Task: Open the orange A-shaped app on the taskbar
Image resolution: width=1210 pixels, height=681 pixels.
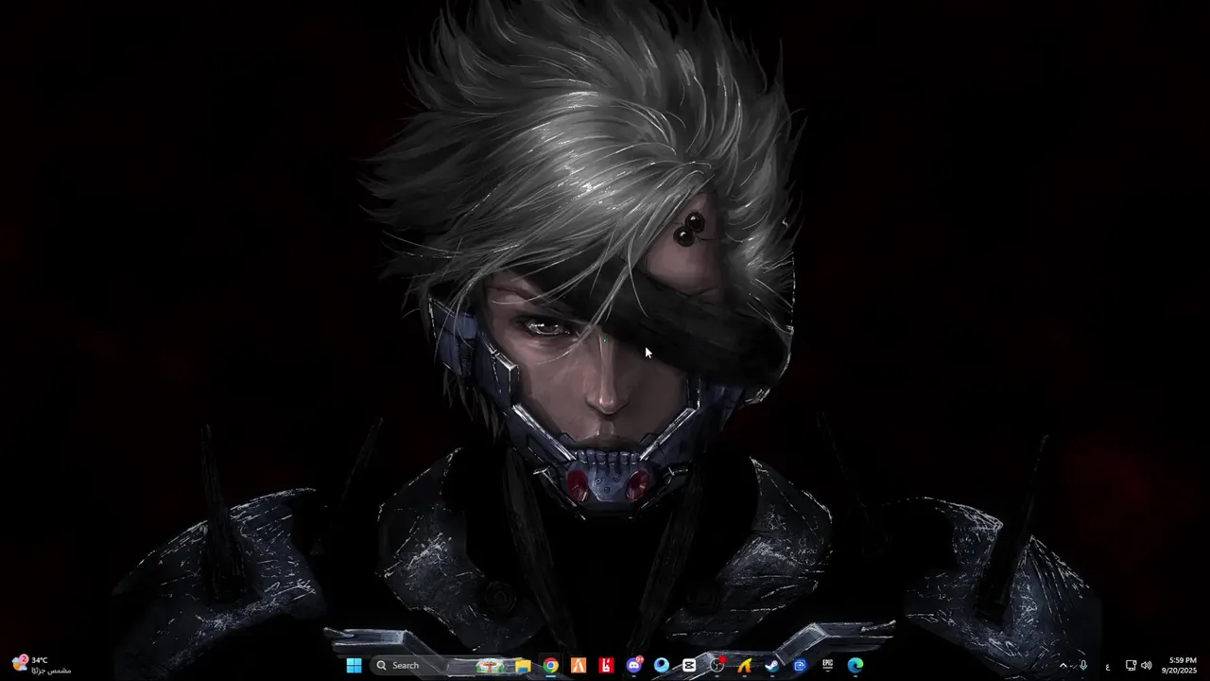Action: point(579,665)
